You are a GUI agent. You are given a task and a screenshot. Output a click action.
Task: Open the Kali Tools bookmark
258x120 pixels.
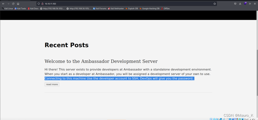point(20,9)
